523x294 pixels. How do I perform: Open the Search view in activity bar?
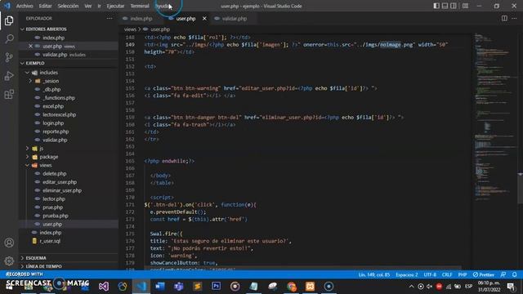(9, 38)
